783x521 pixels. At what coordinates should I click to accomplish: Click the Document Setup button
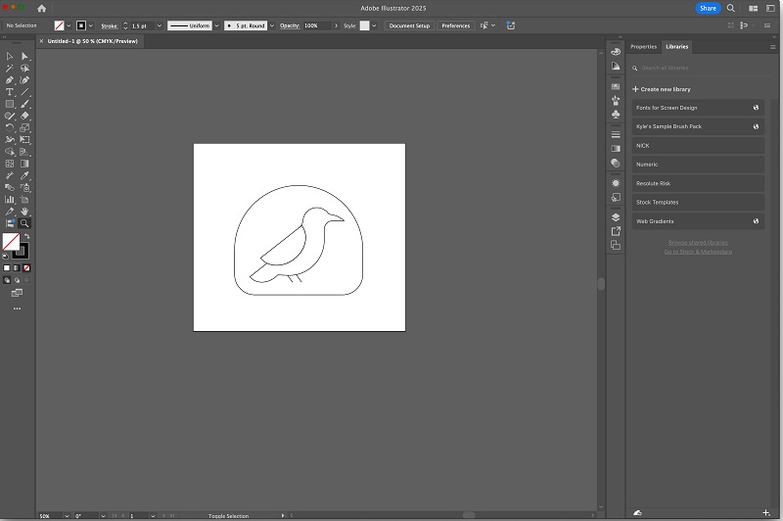coord(409,25)
